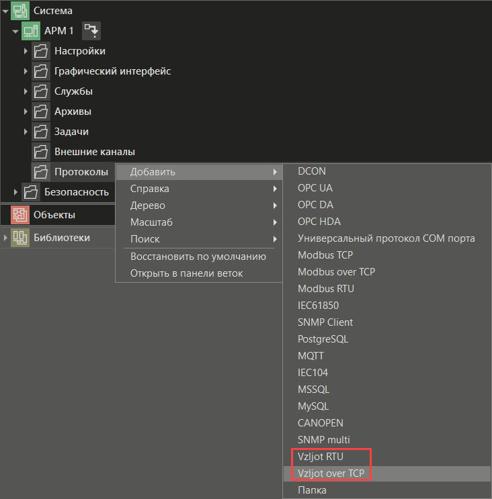The width and height of the screenshot is (492, 499).
Task: Expand the Службы tree node
Action: pos(26,91)
